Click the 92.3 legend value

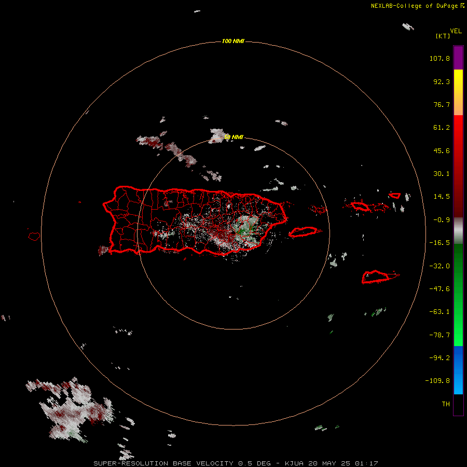[442, 81]
